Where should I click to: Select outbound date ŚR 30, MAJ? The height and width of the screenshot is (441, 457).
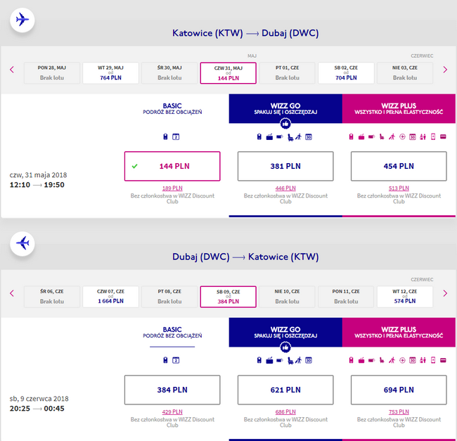169,73
